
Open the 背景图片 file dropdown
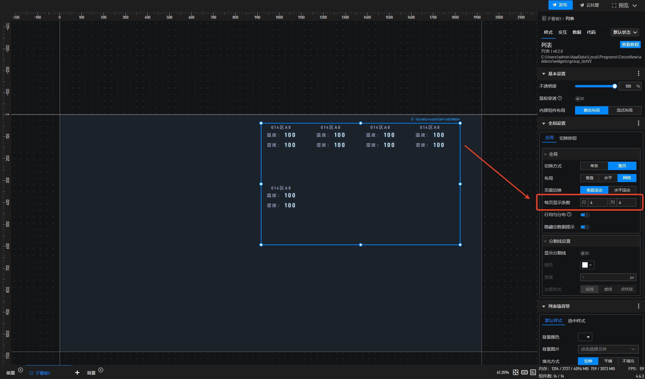click(608, 349)
